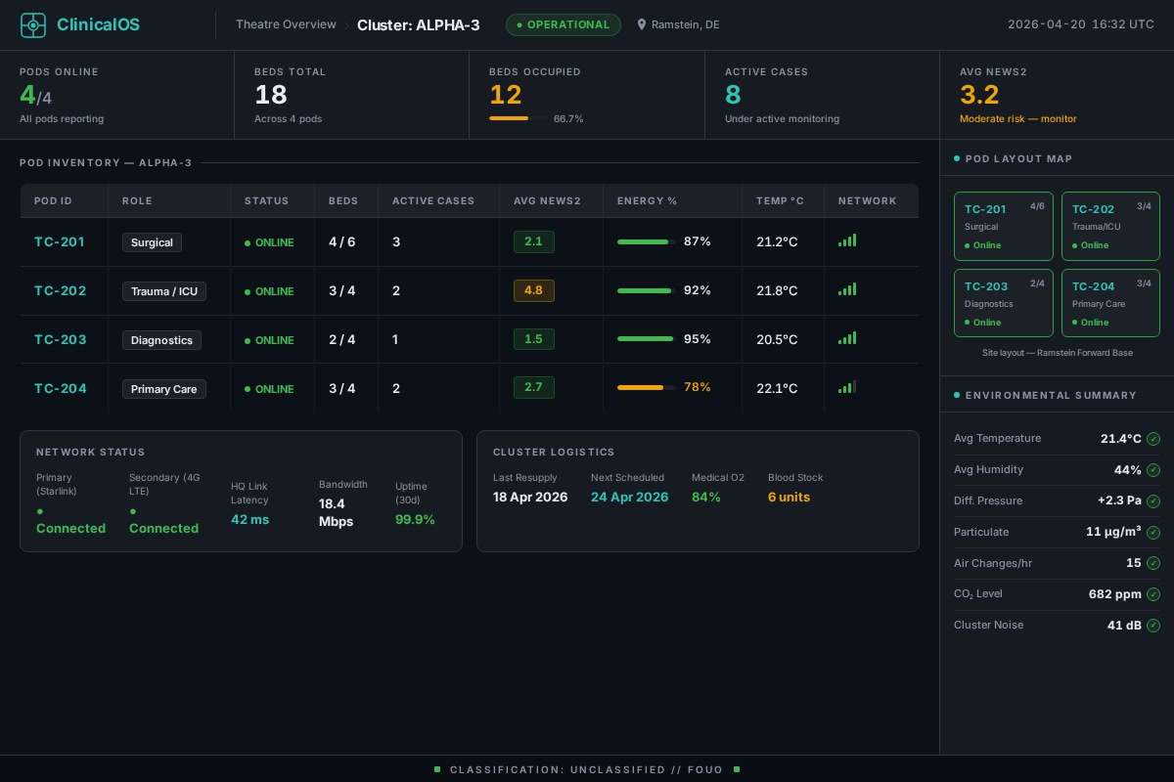1174x782 pixels.
Task: Select the TC-204 Primary Care card in layout map
Action: pos(1110,303)
